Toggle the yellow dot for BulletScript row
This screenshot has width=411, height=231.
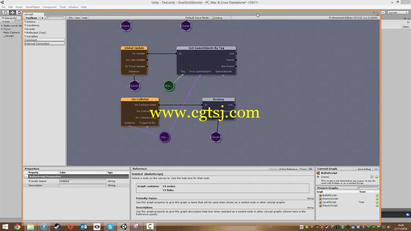(377, 196)
